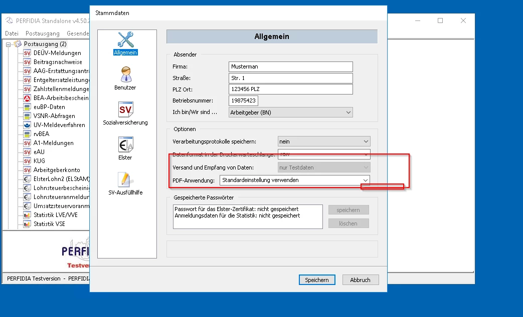Click the blue icon beside UV-Meldeverfahren
The image size is (523, 317).
pyautogui.click(x=28, y=125)
